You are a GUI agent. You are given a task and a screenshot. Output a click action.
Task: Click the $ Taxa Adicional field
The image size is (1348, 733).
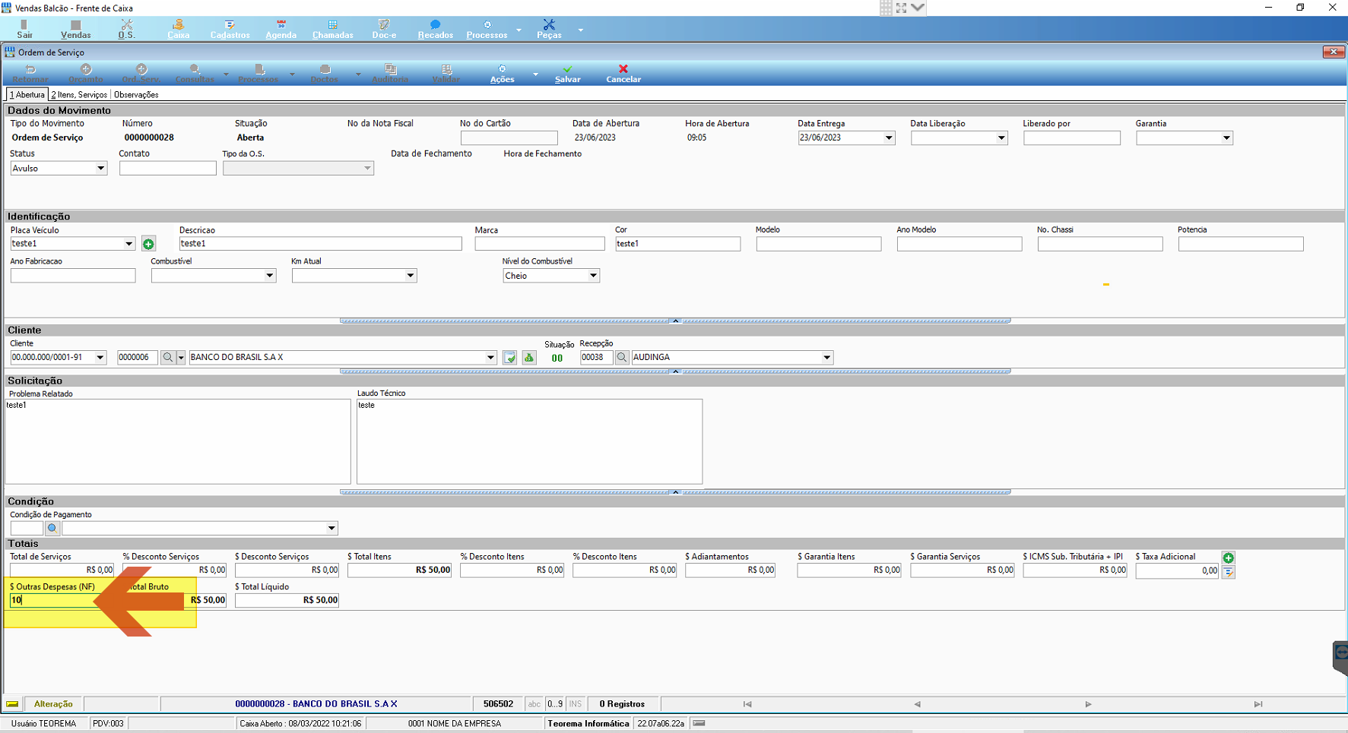(1177, 570)
